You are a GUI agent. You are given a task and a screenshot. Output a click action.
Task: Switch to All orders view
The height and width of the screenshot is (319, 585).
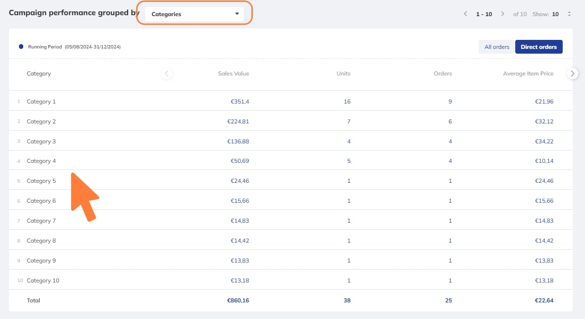497,47
